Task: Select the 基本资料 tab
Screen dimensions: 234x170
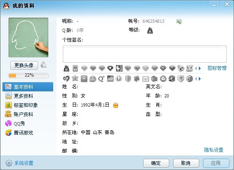Action: (x=28, y=87)
